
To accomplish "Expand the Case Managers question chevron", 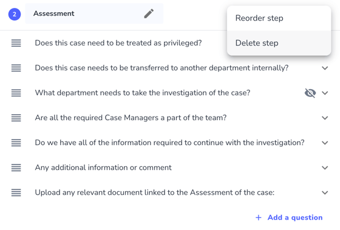I will [325, 118].
